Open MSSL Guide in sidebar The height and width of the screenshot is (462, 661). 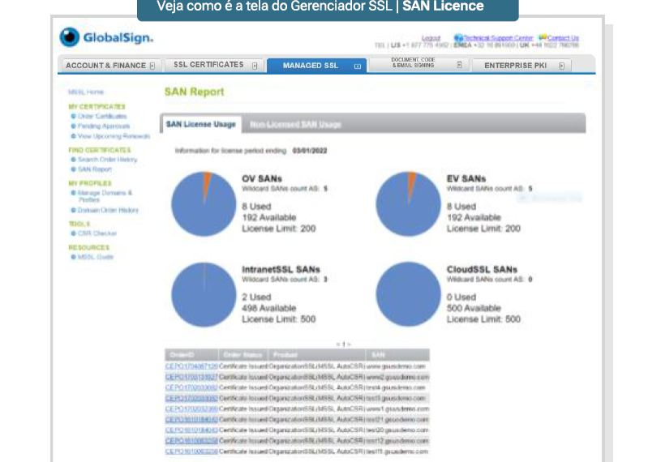pyautogui.click(x=95, y=257)
